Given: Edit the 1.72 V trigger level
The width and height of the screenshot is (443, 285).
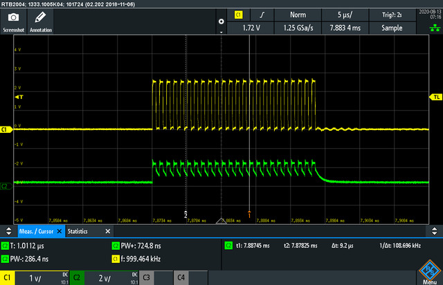Looking at the screenshot, I should 251,28.
